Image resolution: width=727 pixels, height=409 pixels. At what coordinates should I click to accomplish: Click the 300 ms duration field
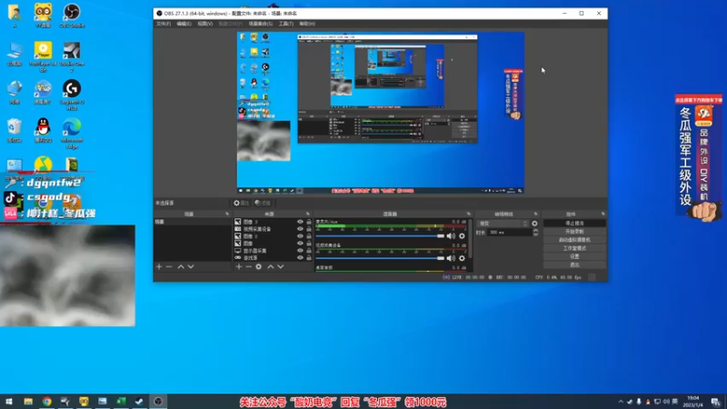pos(509,233)
